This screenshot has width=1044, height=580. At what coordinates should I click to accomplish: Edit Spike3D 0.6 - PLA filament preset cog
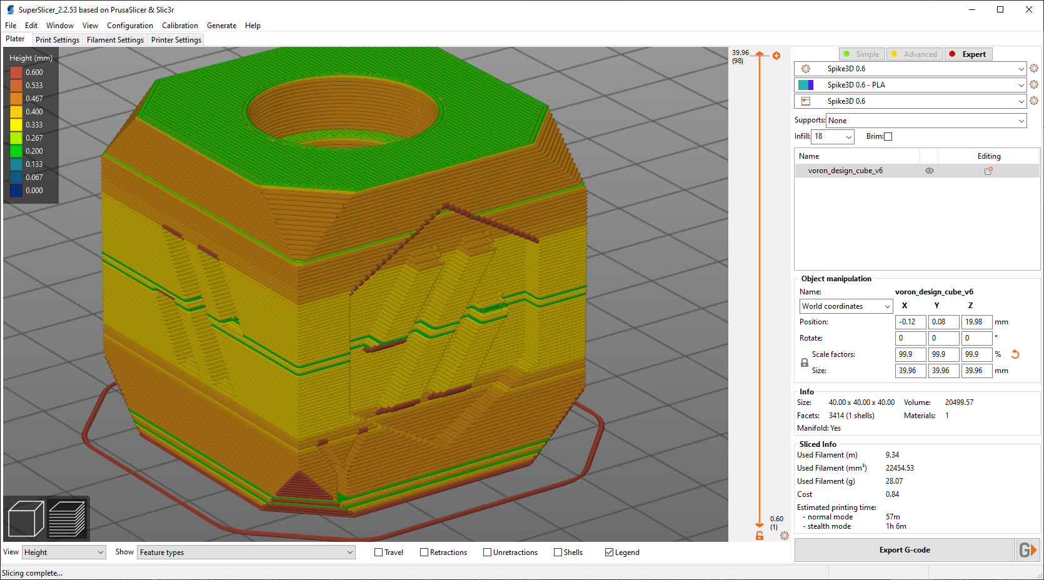pyautogui.click(x=1034, y=84)
